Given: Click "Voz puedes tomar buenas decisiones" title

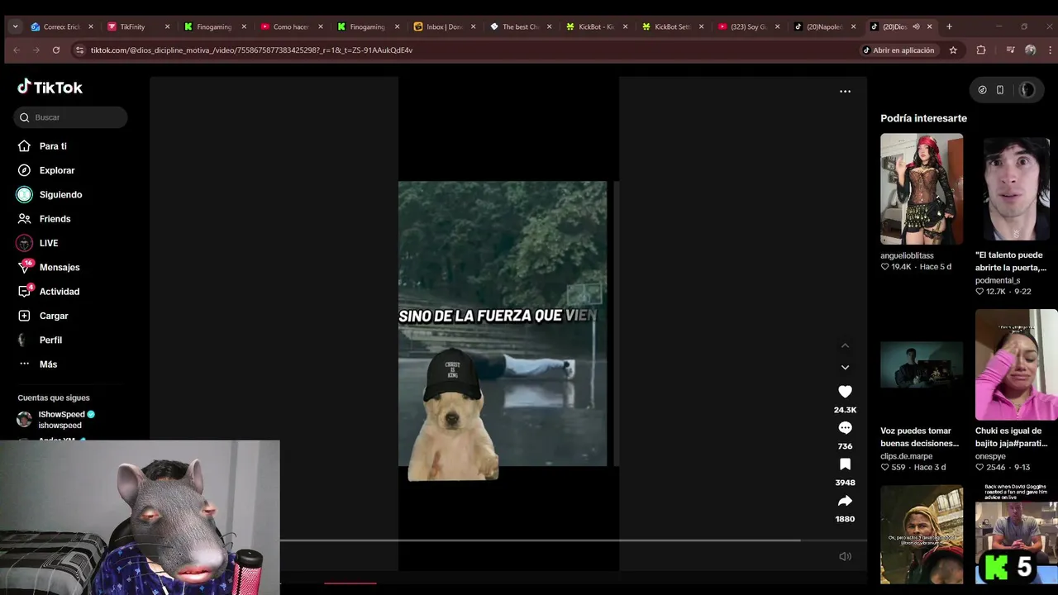Looking at the screenshot, I should tap(919, 437).
